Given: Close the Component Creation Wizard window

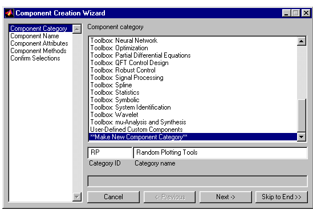Looking at the screenshot, I should click(x=306, y=13).
